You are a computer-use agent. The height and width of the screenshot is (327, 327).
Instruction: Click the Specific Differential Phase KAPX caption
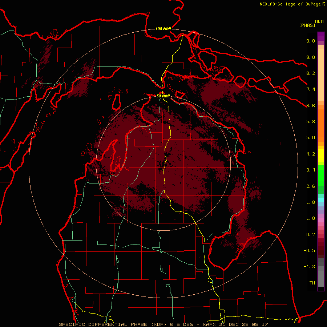point(163,324)
